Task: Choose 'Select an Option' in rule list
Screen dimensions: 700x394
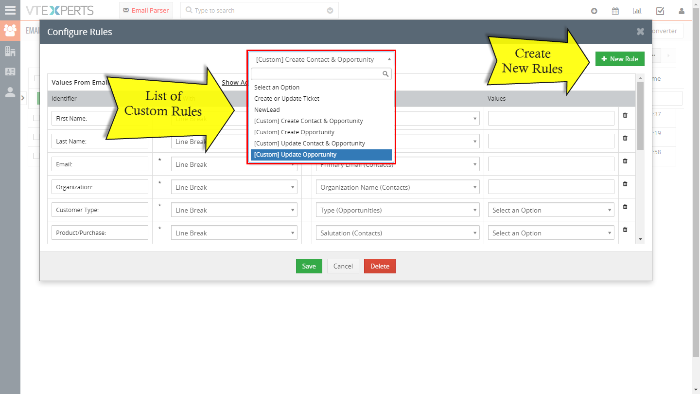Action: 321,88
